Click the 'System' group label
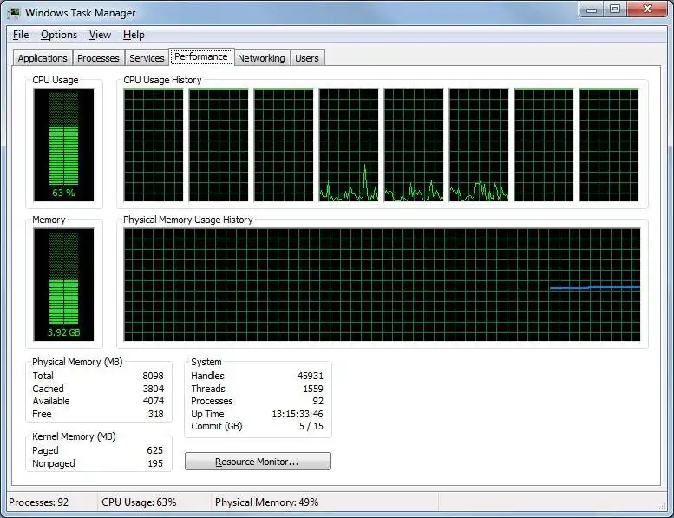The width and height of the screenshot is (674, 518). (206, 362)
